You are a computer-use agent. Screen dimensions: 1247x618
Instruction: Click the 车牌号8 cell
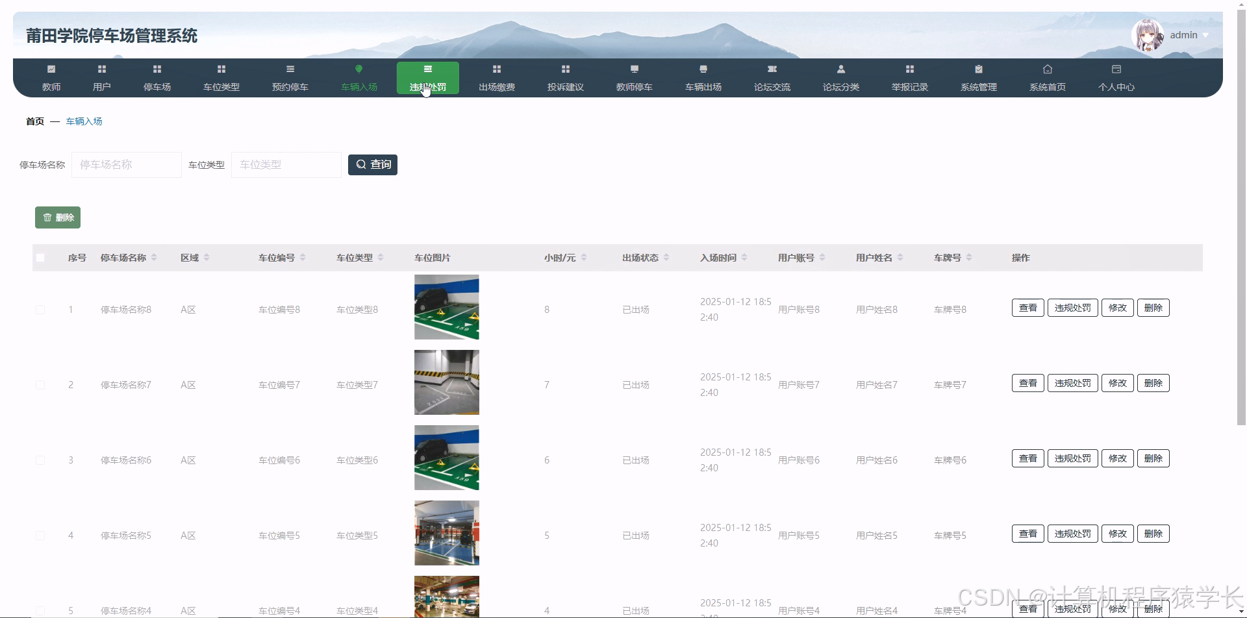coord(950,310)
